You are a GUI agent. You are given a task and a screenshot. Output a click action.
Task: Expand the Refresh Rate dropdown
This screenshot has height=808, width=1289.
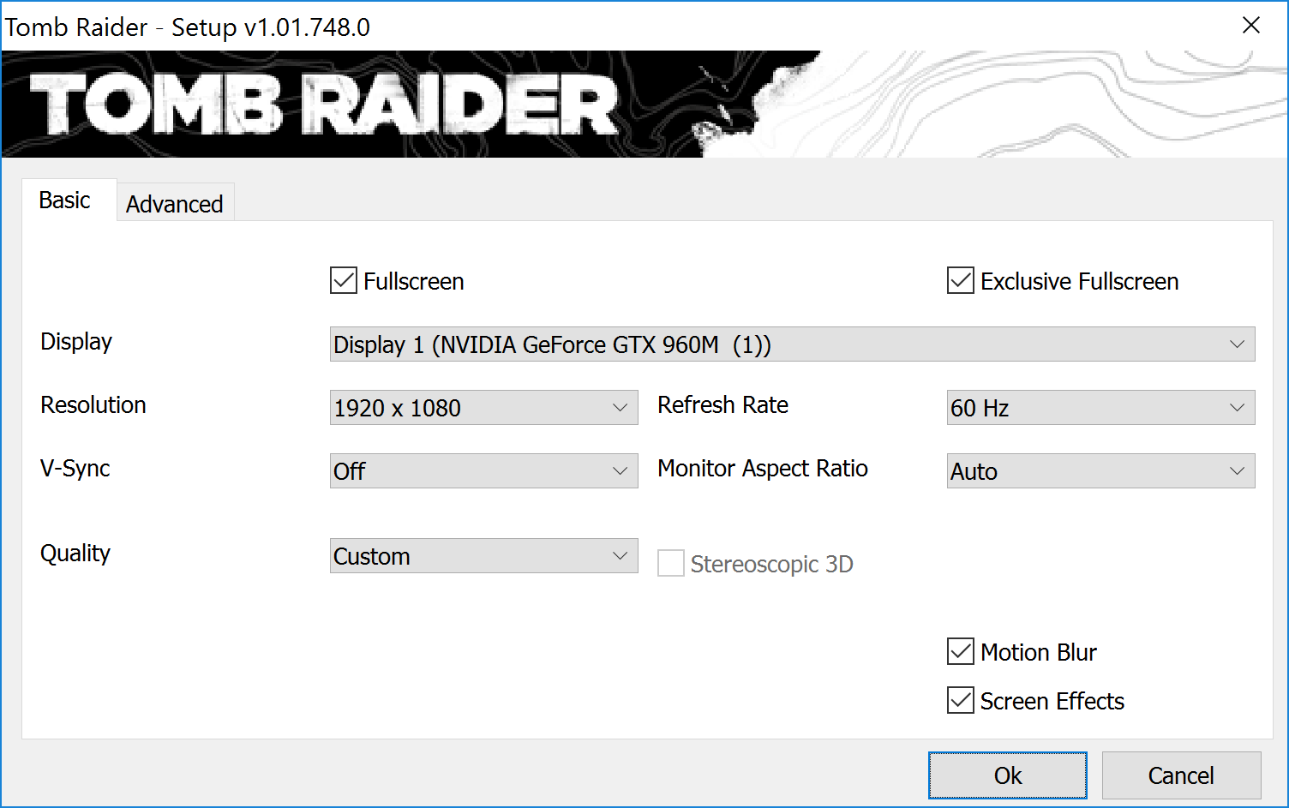pos(1100,408)
